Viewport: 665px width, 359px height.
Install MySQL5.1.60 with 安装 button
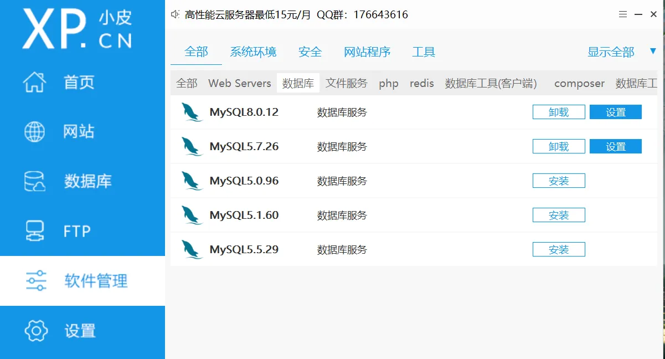pyautogui.click(x=559, y=215)
